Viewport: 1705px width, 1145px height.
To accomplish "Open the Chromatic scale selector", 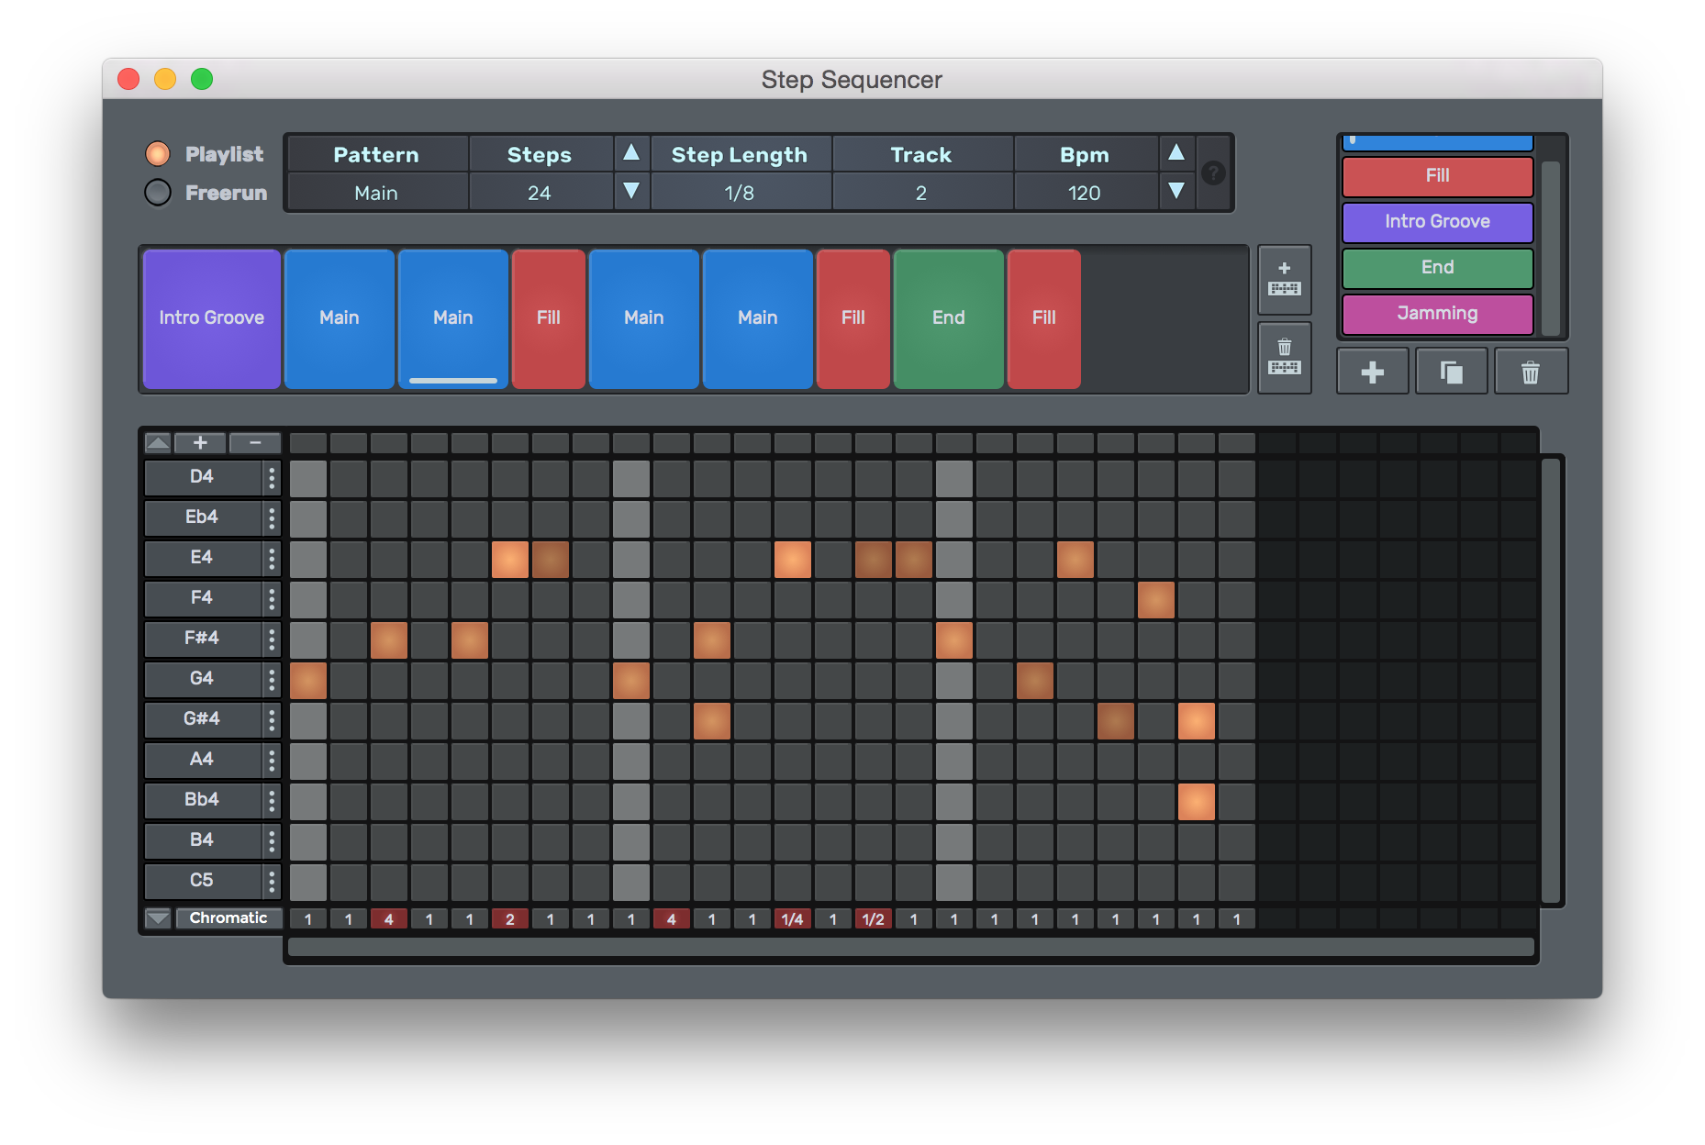I will point(228,917).
